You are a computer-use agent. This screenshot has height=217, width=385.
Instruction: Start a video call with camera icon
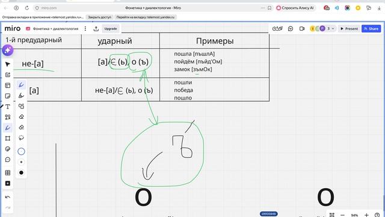(302, 29)
